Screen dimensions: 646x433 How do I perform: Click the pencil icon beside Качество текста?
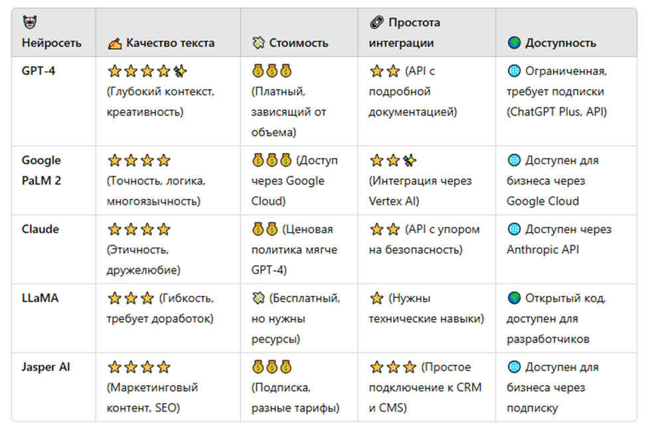114,44
